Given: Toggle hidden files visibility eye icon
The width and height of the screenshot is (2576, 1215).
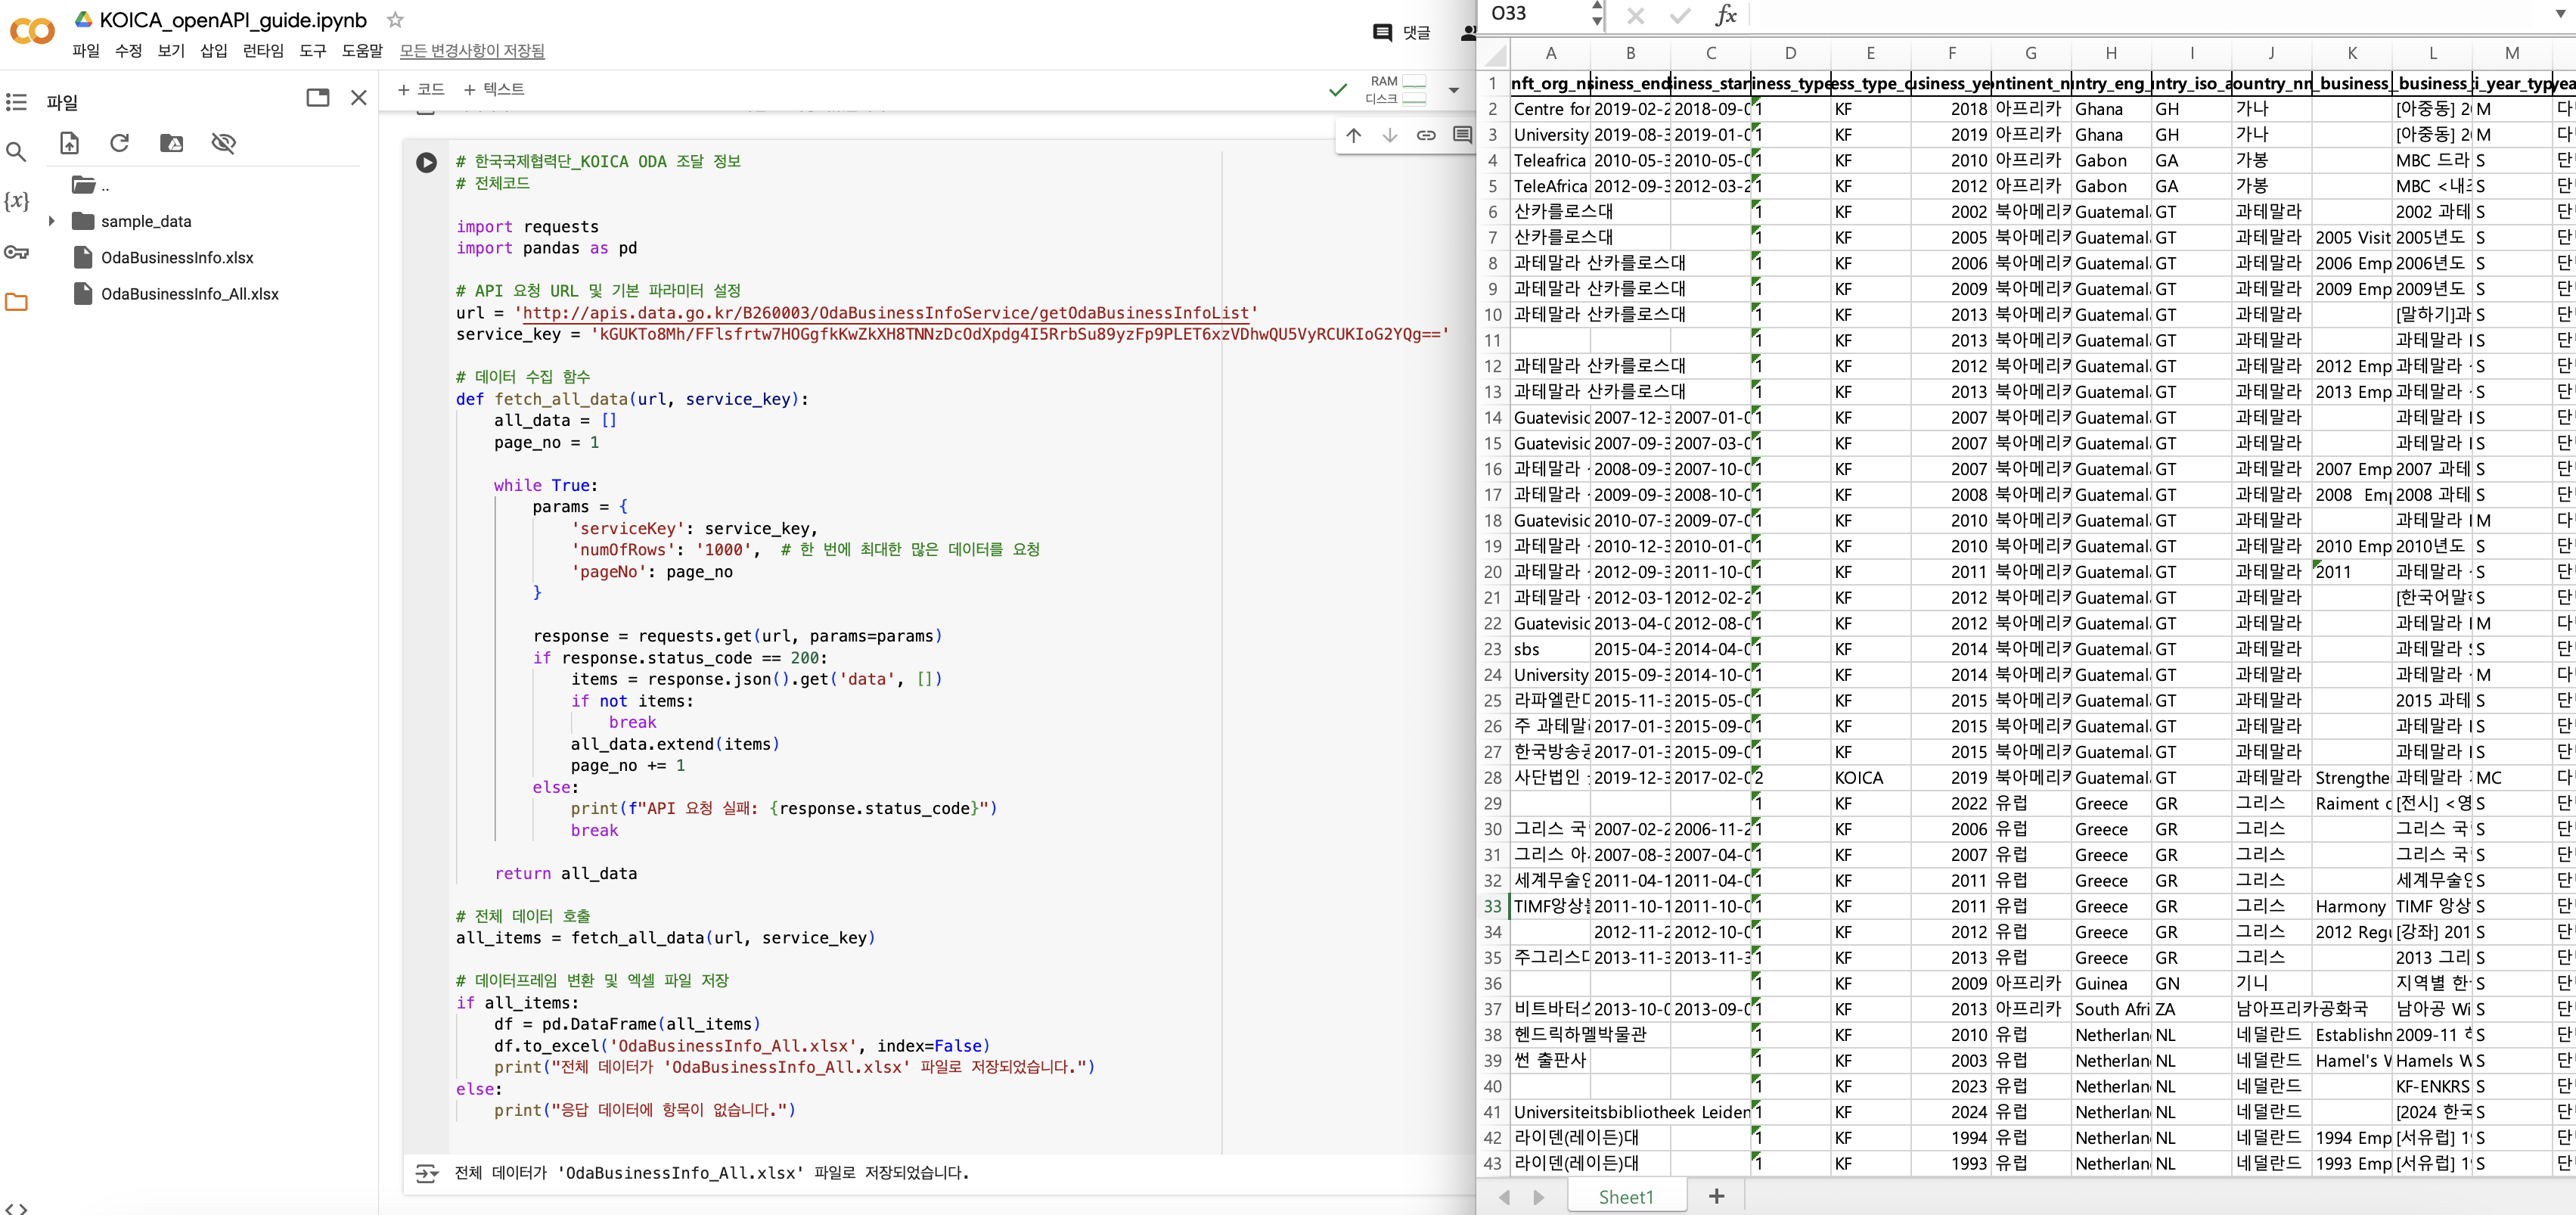Looking at the screenshot, I should click(x=223, y=143).
